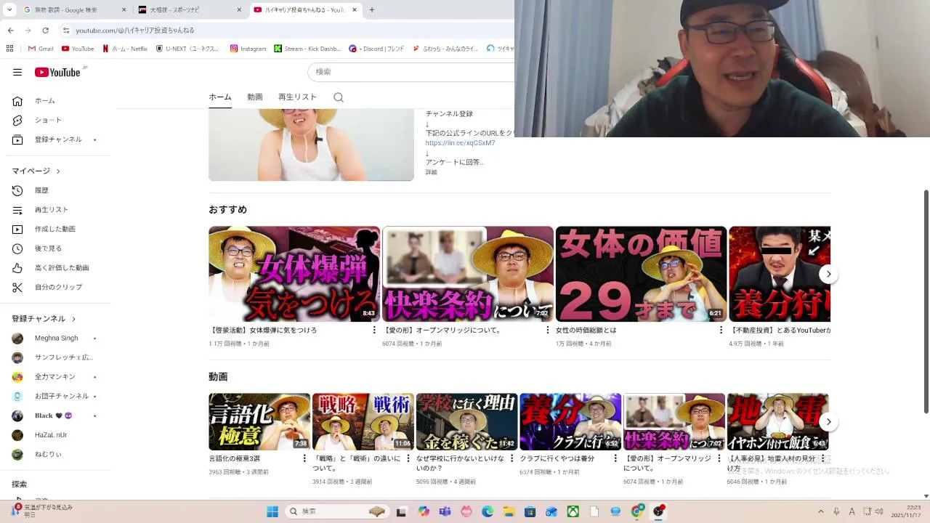This screenshot has width=930, height=523.
Task: Open more options for 言語化の極意3選 video
Action: tap(304, 458)
